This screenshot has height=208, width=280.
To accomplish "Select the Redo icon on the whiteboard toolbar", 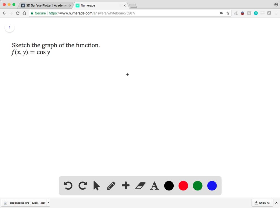I will pyautogui.click(x=82, y=186).
